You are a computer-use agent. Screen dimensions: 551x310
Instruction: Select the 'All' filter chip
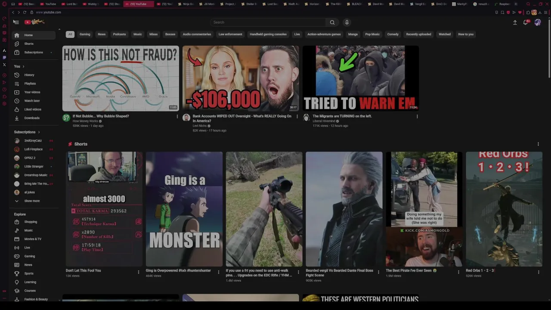click(70, 34)
